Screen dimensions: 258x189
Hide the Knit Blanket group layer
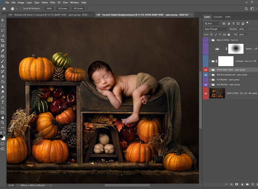tap(206, 85)
